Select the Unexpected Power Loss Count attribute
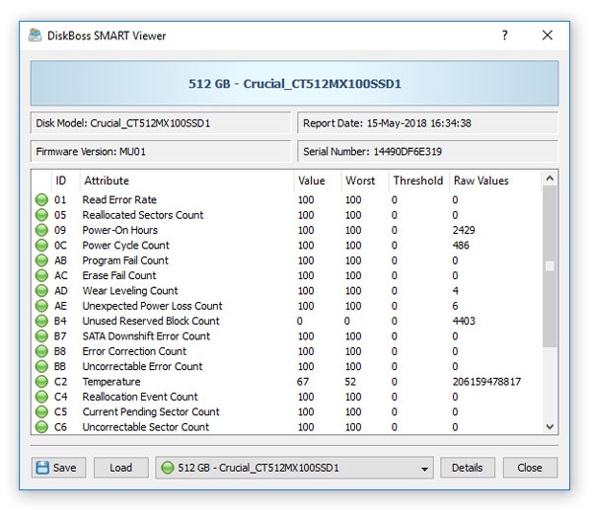Screen dimensions: 592x514 [x=152, y=306]
